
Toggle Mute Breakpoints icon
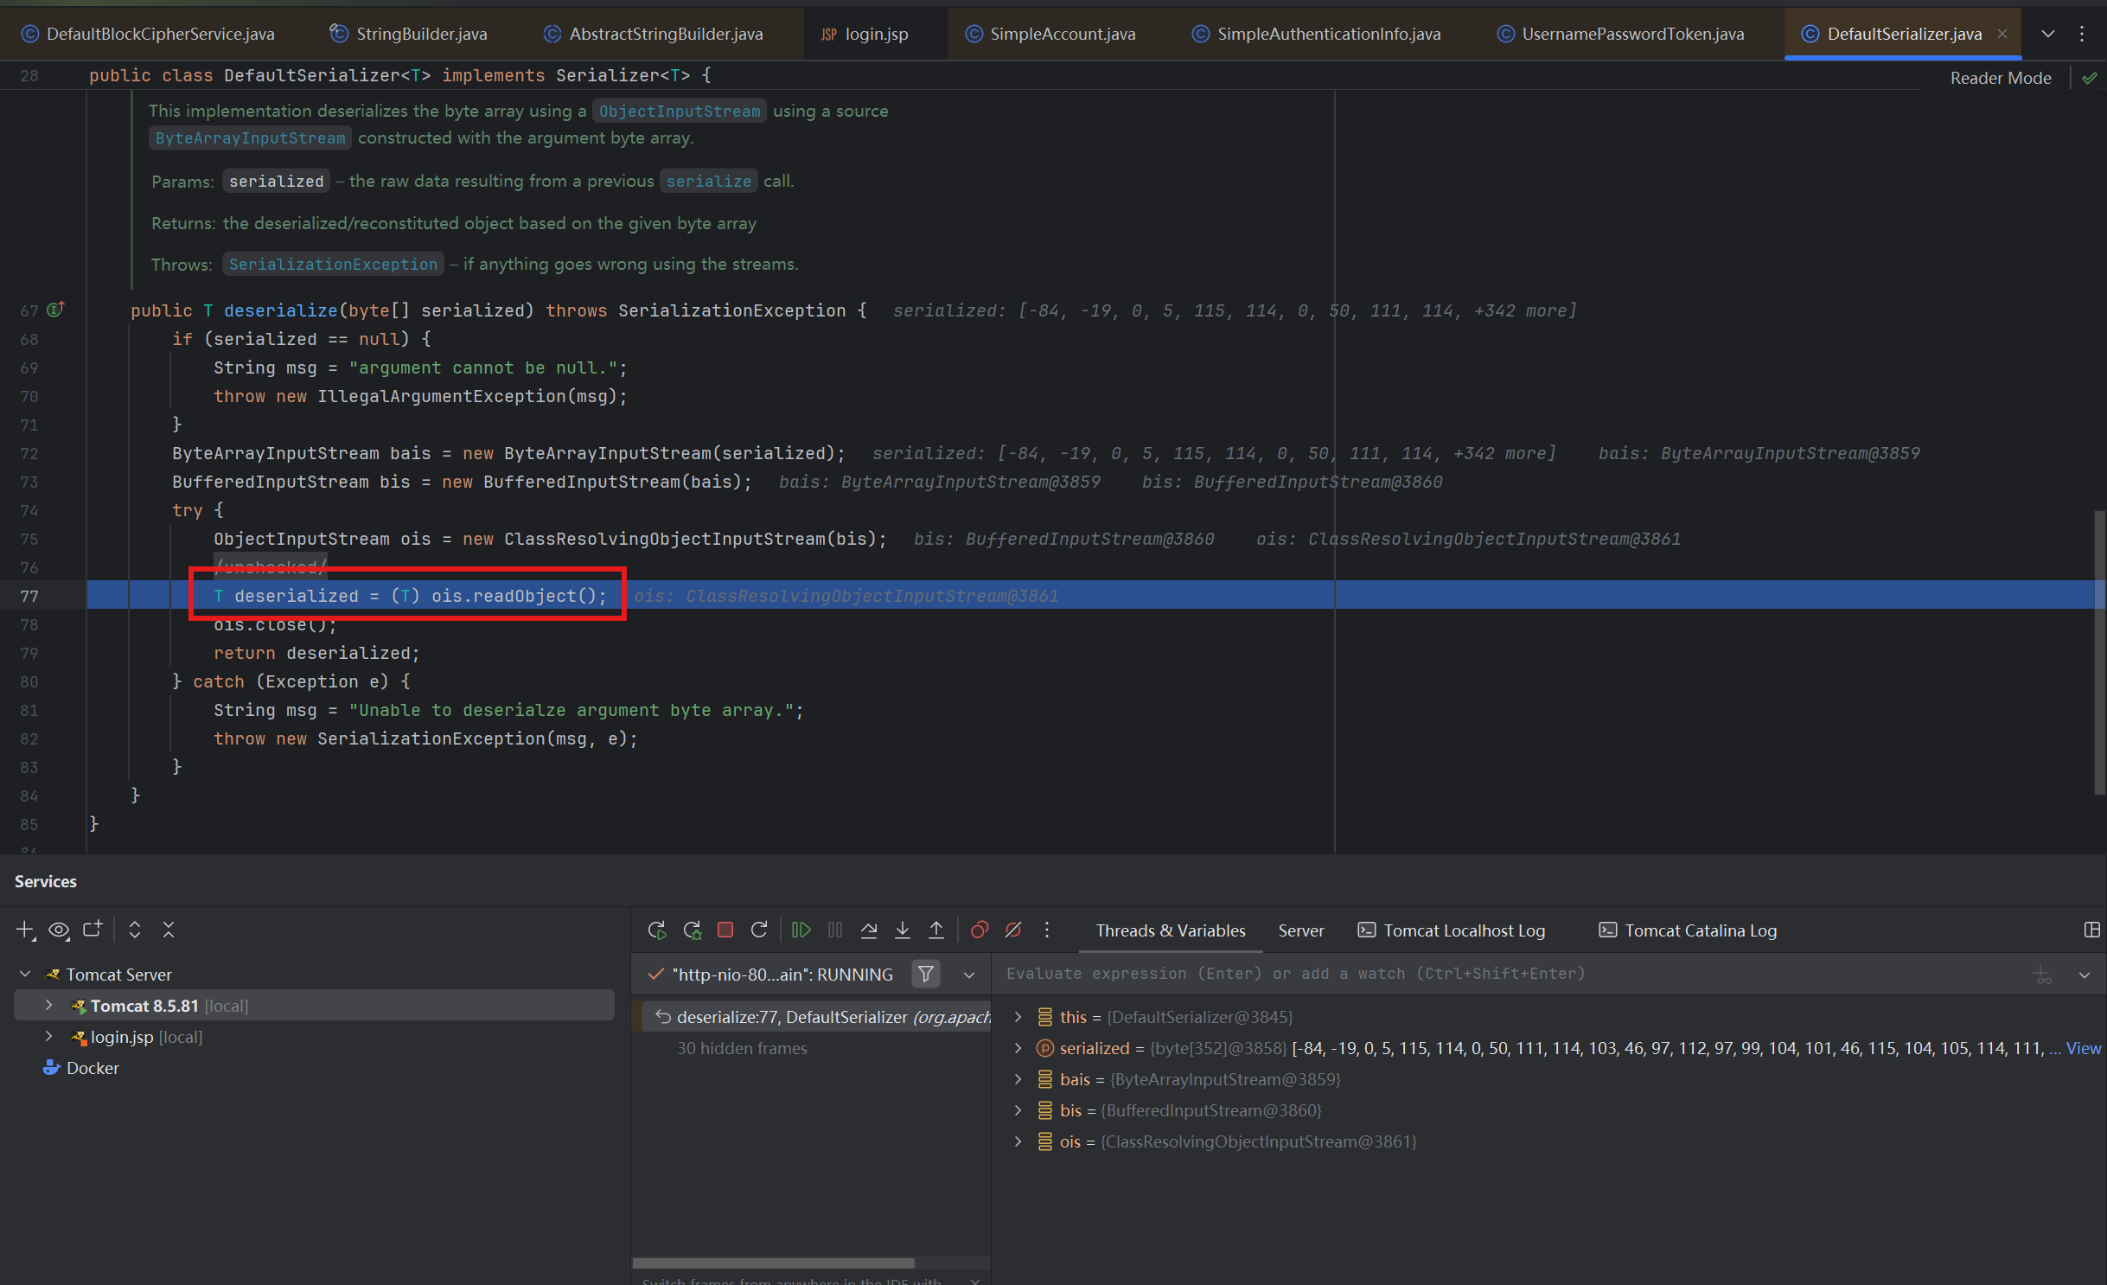coord(1012,930)
